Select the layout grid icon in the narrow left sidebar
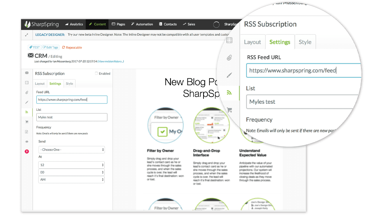 [27, 82]
